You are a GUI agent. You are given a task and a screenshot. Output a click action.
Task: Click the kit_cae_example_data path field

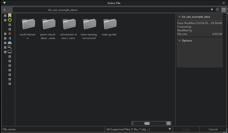coord(111,10)
